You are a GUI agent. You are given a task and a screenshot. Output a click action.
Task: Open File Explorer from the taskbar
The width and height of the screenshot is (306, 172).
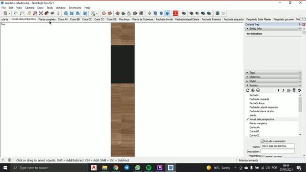point(105,168)
